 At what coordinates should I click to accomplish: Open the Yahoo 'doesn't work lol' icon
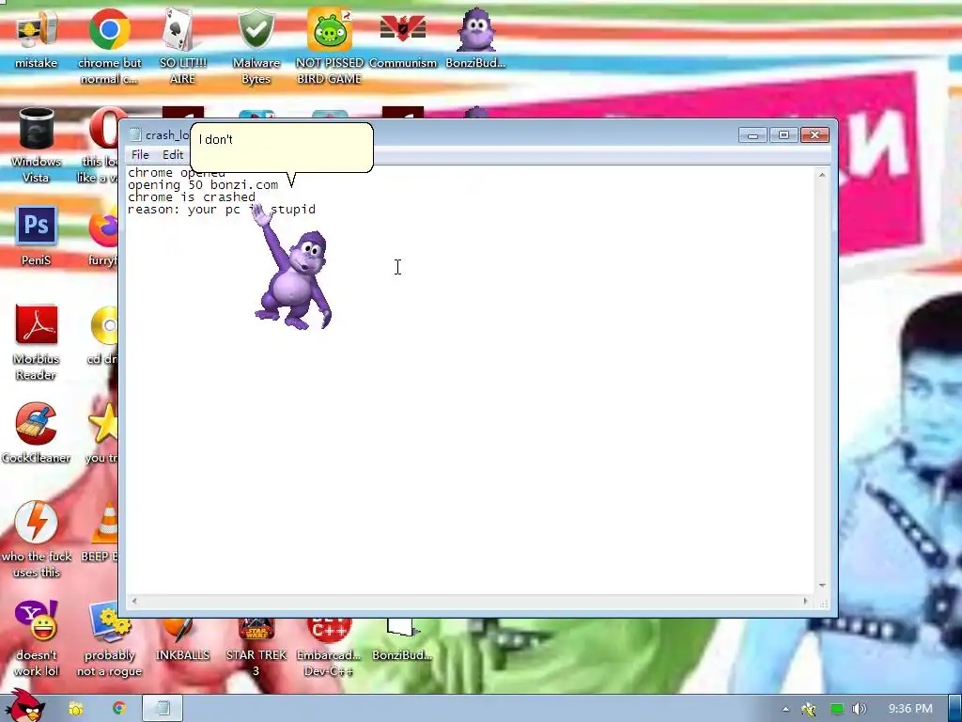click(36, 638)
